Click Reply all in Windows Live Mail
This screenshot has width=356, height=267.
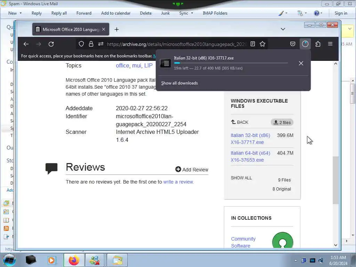pos(59,13)
